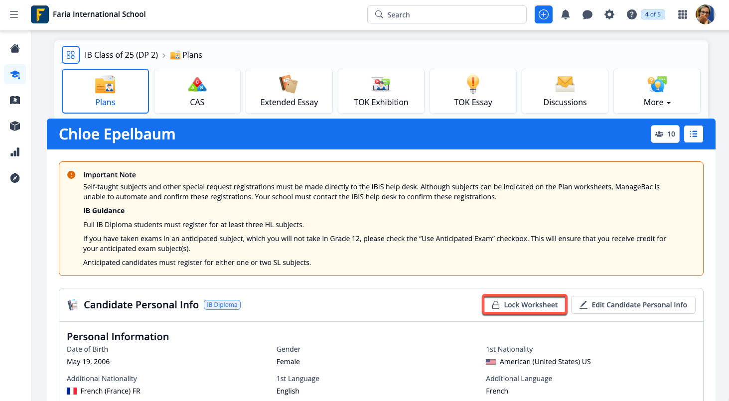The width and height of the screenshot is (729, 401).
Task: Open the hamburger navigation menu
Action: coord(14,14)
